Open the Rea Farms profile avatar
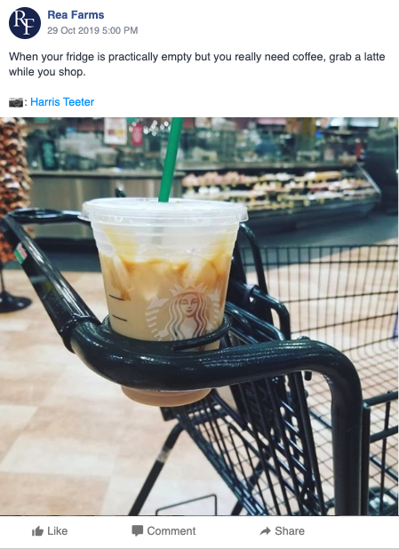Viewport: 399px width, 549px height. click(x=25, y=23)
